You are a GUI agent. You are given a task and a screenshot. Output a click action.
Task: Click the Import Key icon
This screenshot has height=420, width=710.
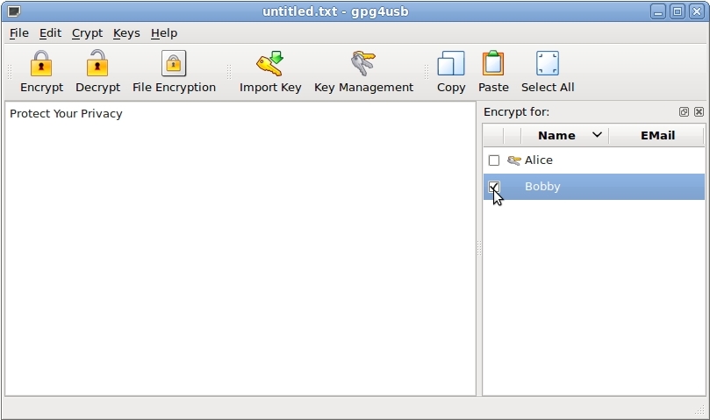[270, 63]
